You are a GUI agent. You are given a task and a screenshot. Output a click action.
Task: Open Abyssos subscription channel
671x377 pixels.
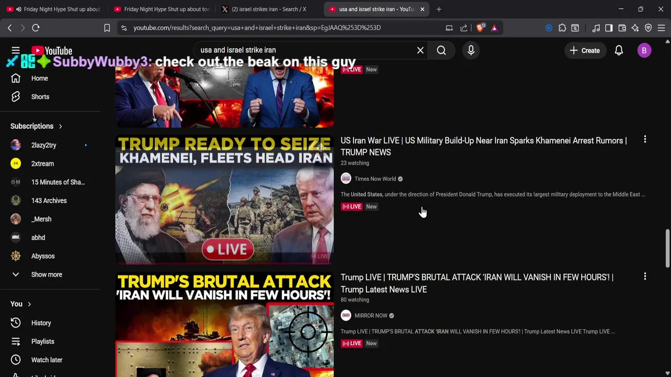tap(43, 256)
